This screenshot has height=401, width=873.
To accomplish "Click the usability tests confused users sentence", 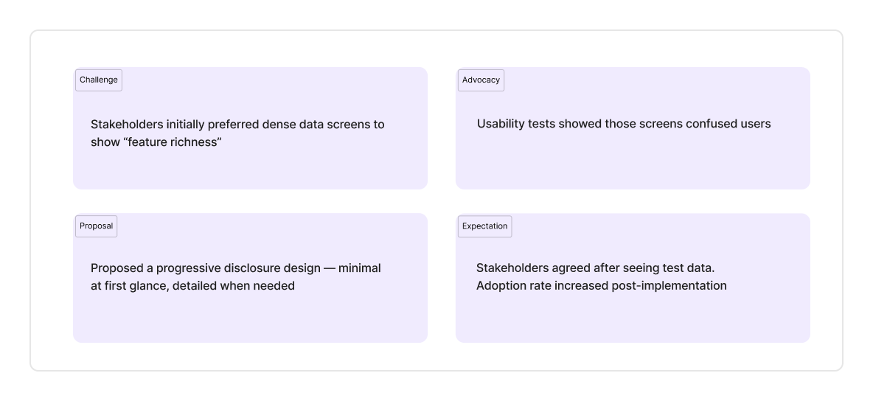I will tap(624, 124).
